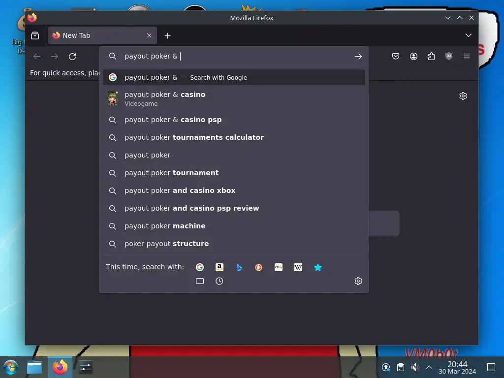This screenshot has width=504, height=378.
Task: Open a new tab with plus button
Action: (x=167, y=35)
